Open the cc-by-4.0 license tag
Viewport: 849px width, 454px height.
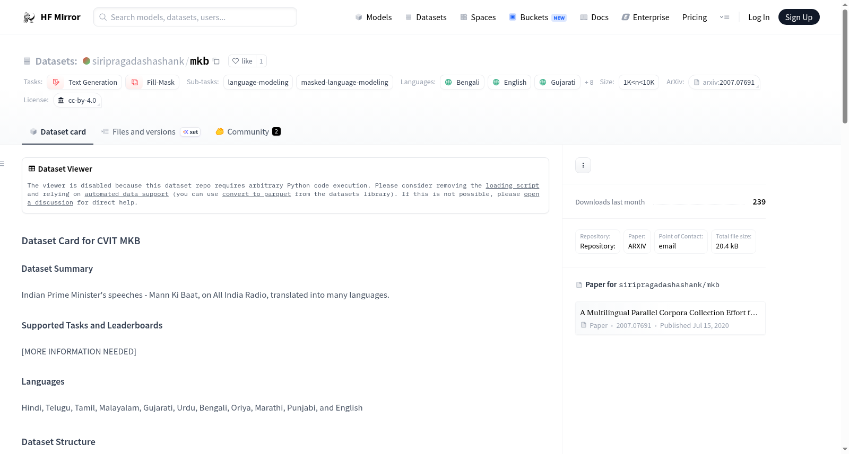click(77, 100)
